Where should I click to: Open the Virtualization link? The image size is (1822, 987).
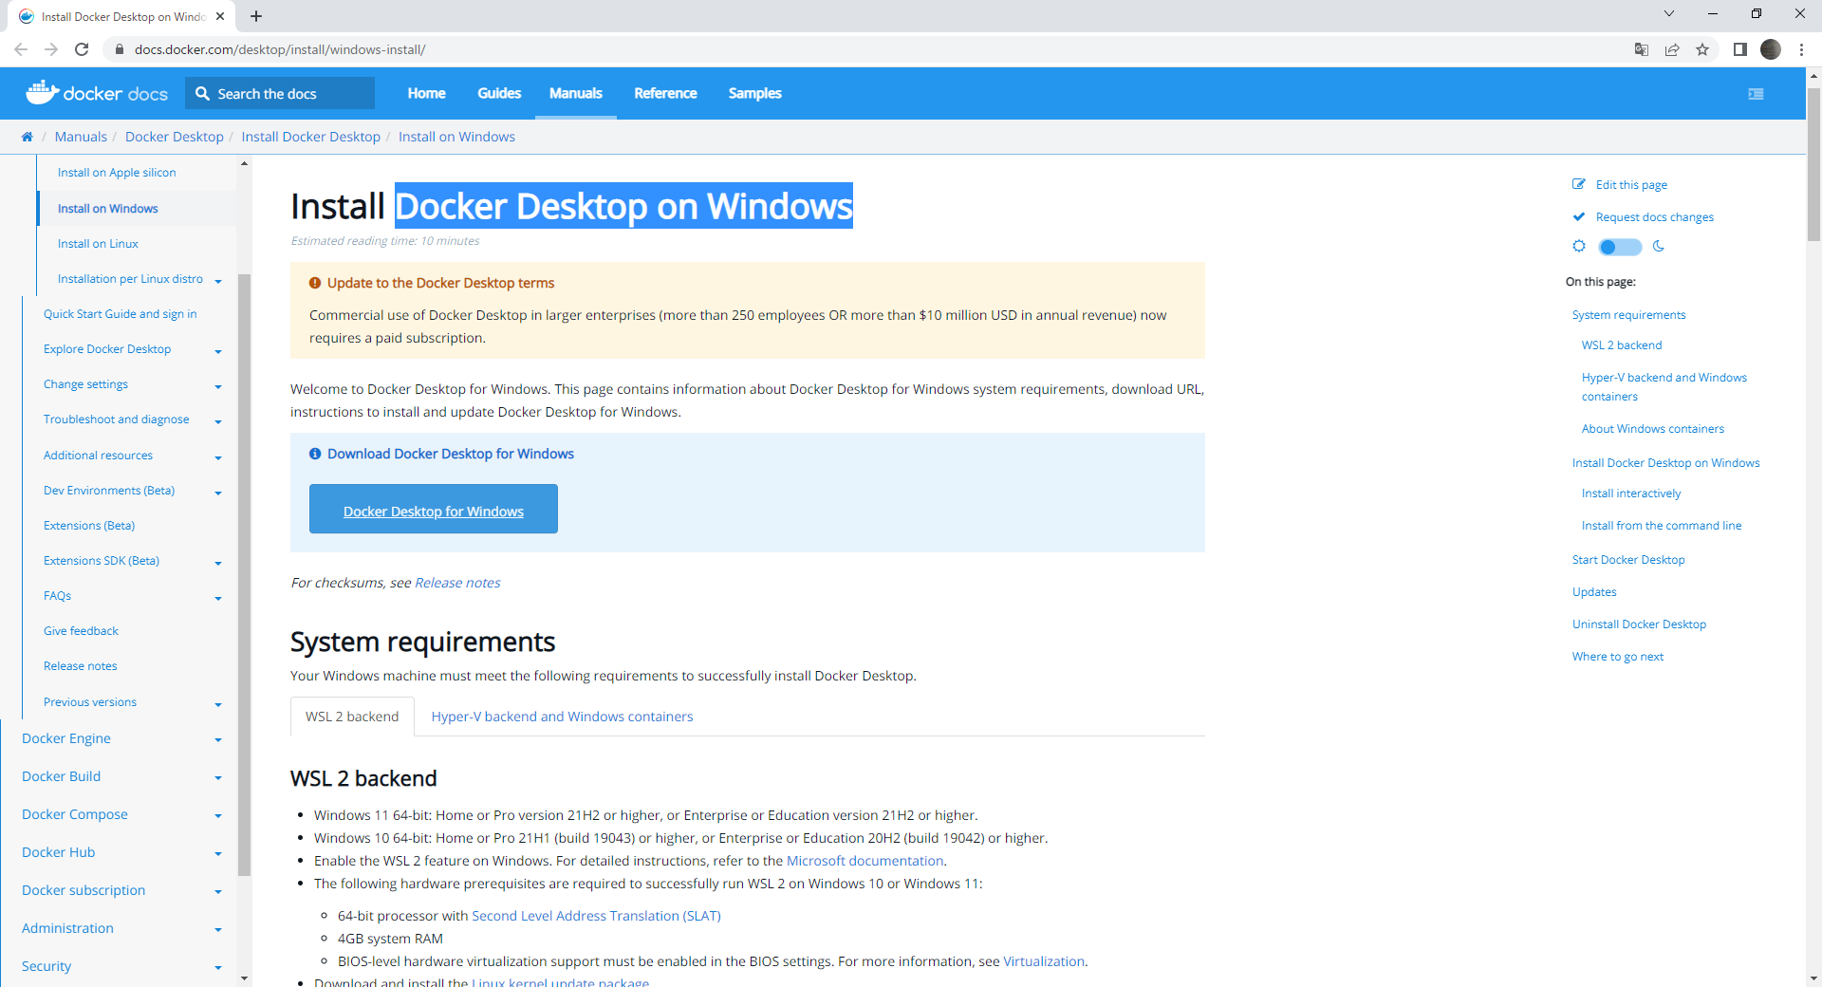[x=1044, y=961]
